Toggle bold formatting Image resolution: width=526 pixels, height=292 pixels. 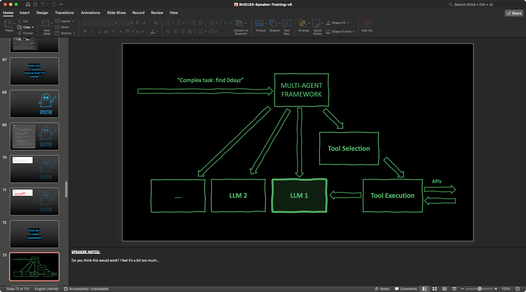point(85,31)
